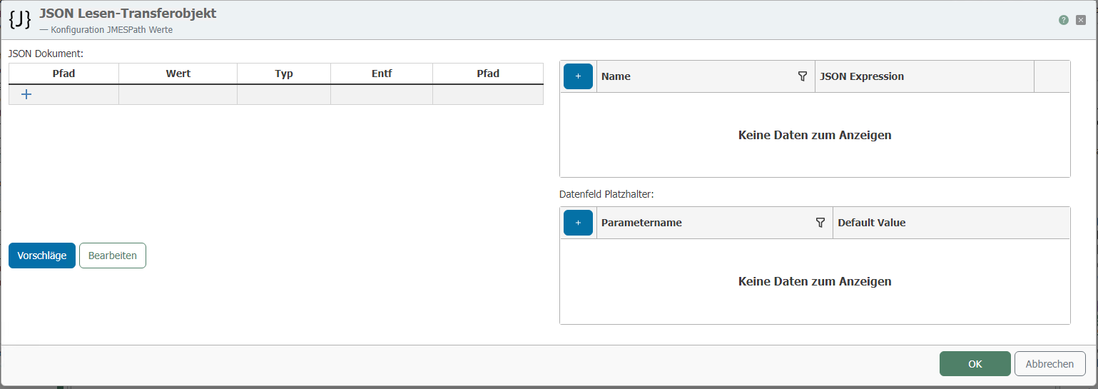
Task: Click the Default Value column header
Action: (871, 223)
